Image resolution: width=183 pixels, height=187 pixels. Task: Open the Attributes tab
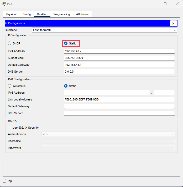82,14
